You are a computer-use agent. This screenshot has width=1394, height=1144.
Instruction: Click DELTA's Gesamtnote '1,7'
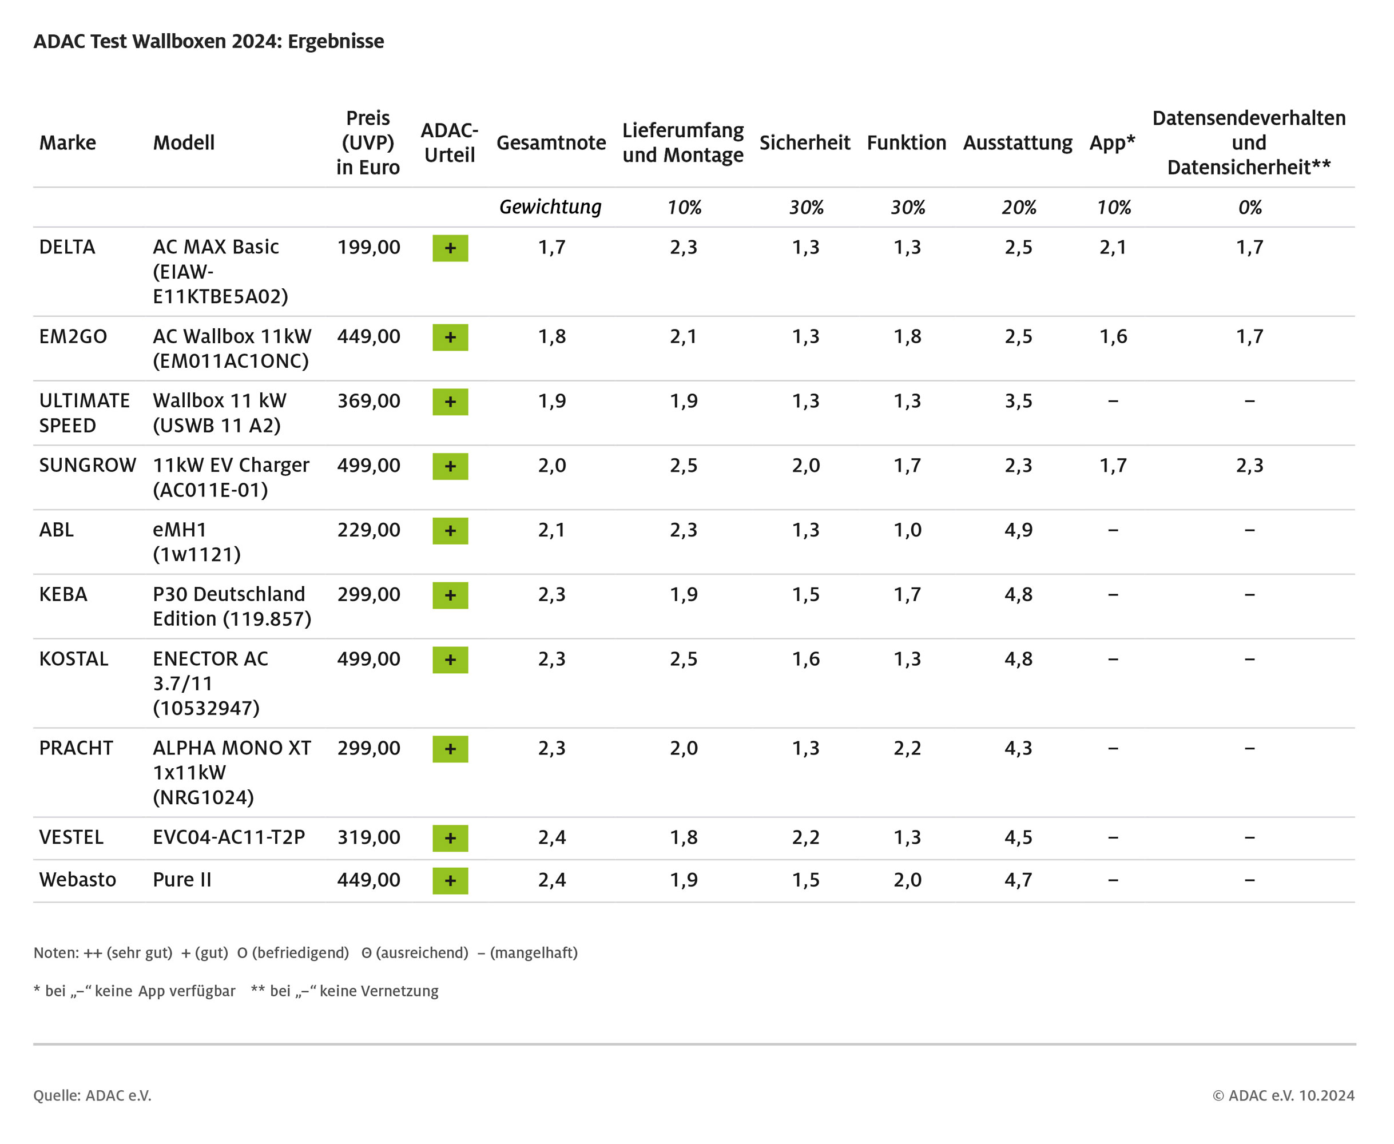(551, 248)
